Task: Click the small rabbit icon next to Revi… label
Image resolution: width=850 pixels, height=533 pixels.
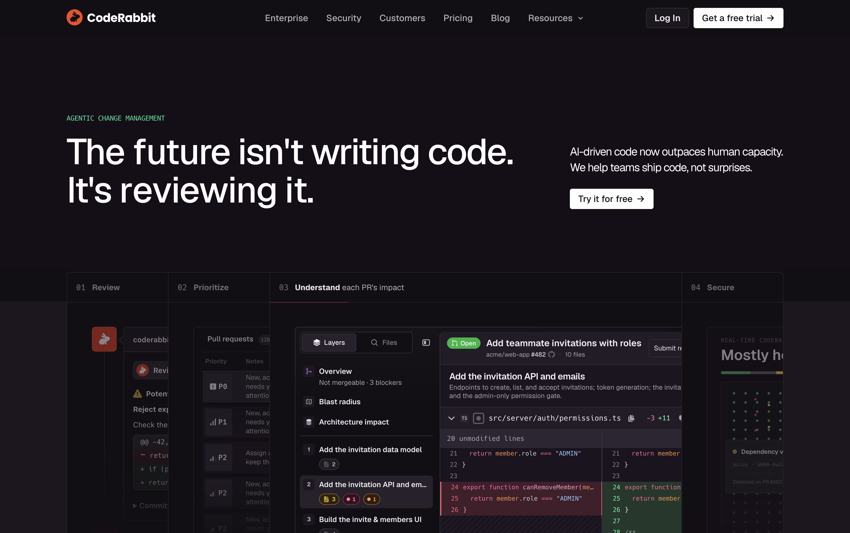Action: (142, 370)
